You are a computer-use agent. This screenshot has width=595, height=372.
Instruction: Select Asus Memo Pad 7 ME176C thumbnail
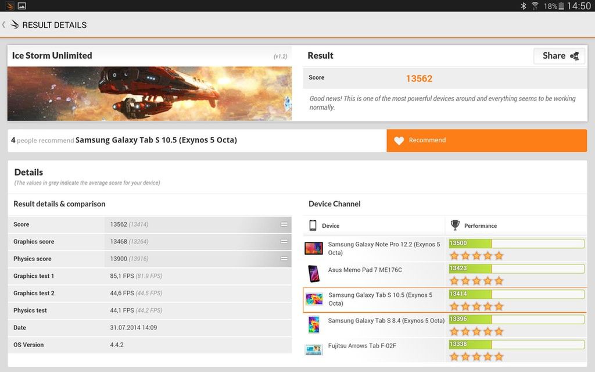click(x=314, y=274)
